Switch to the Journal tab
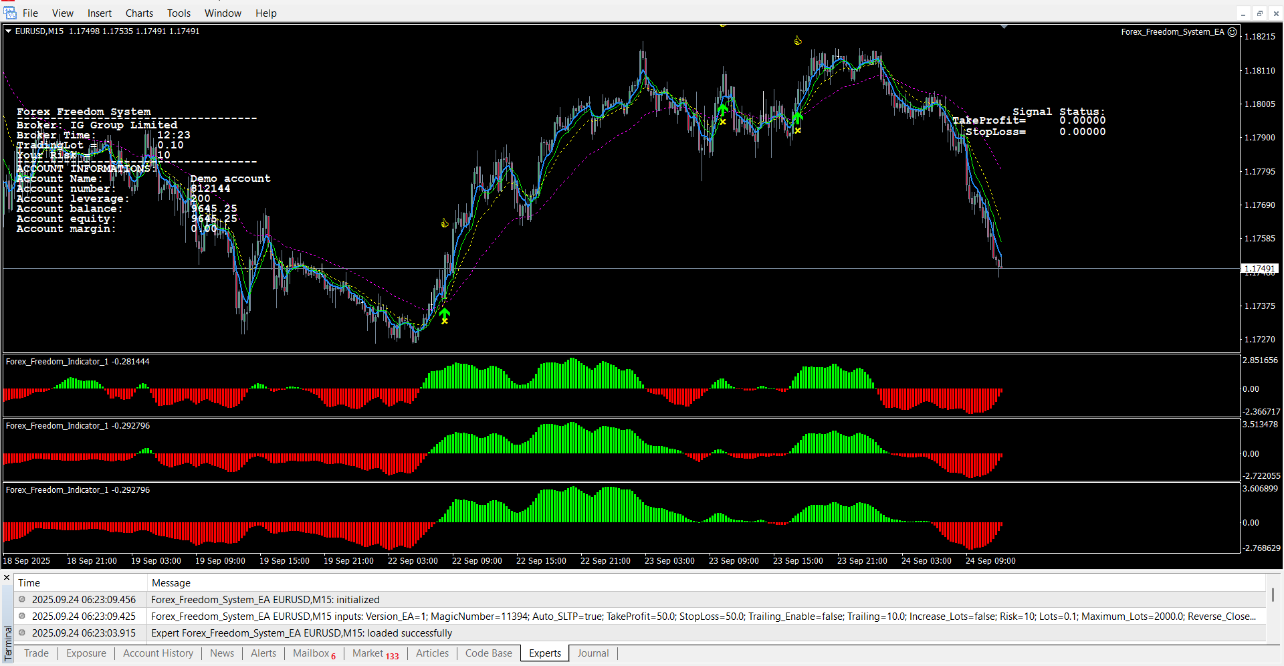Image resolution: width=1284 pixels, height=666 pixels. click(593, 653)
